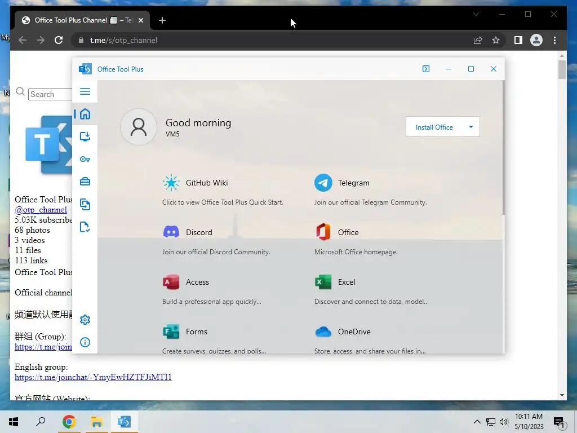The height and width of the screenshot is (433, 577).
Task: Open the network icon in tray
Action: coord(491,422)
